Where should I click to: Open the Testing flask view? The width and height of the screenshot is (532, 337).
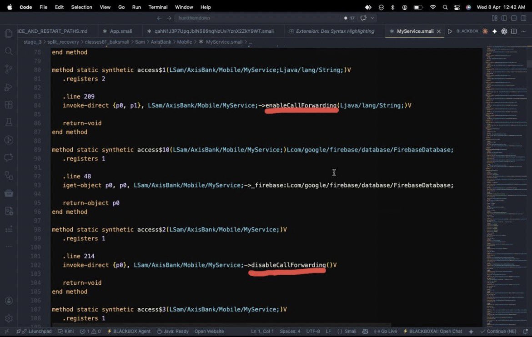coord(9,122)
